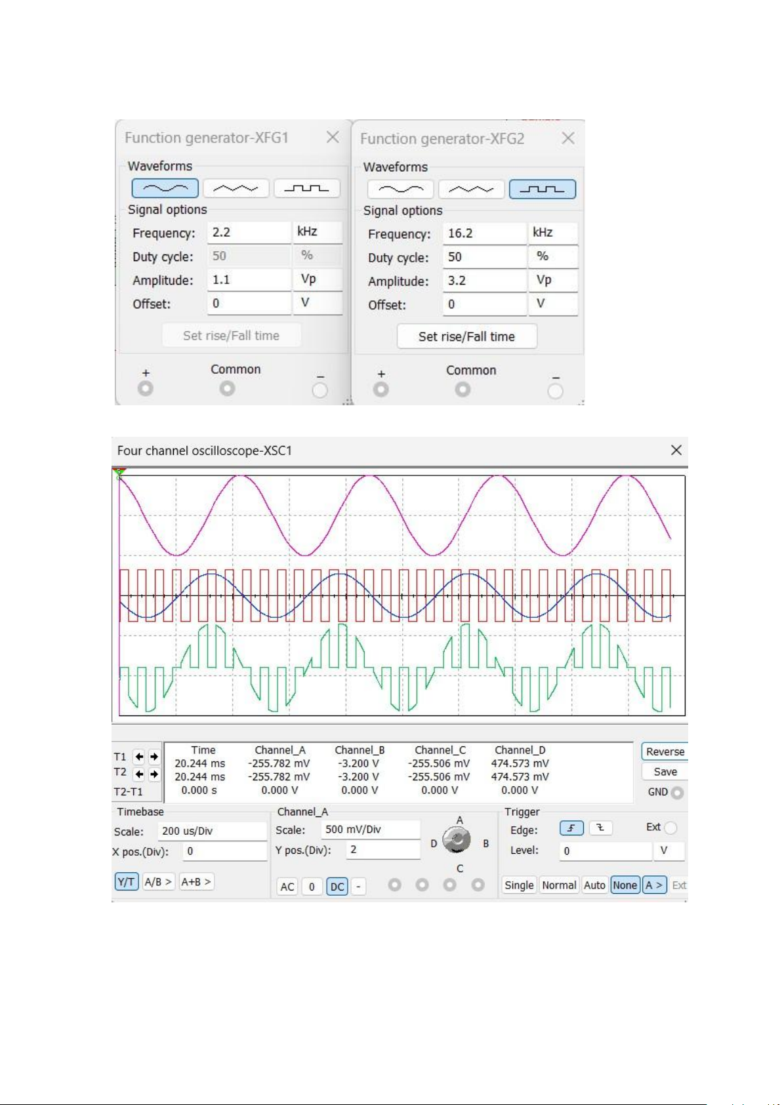Click the Ext trigger terminal
The height and width of the screenshot is (1105, 782).
pyautogui.click(x=670, y=828)
